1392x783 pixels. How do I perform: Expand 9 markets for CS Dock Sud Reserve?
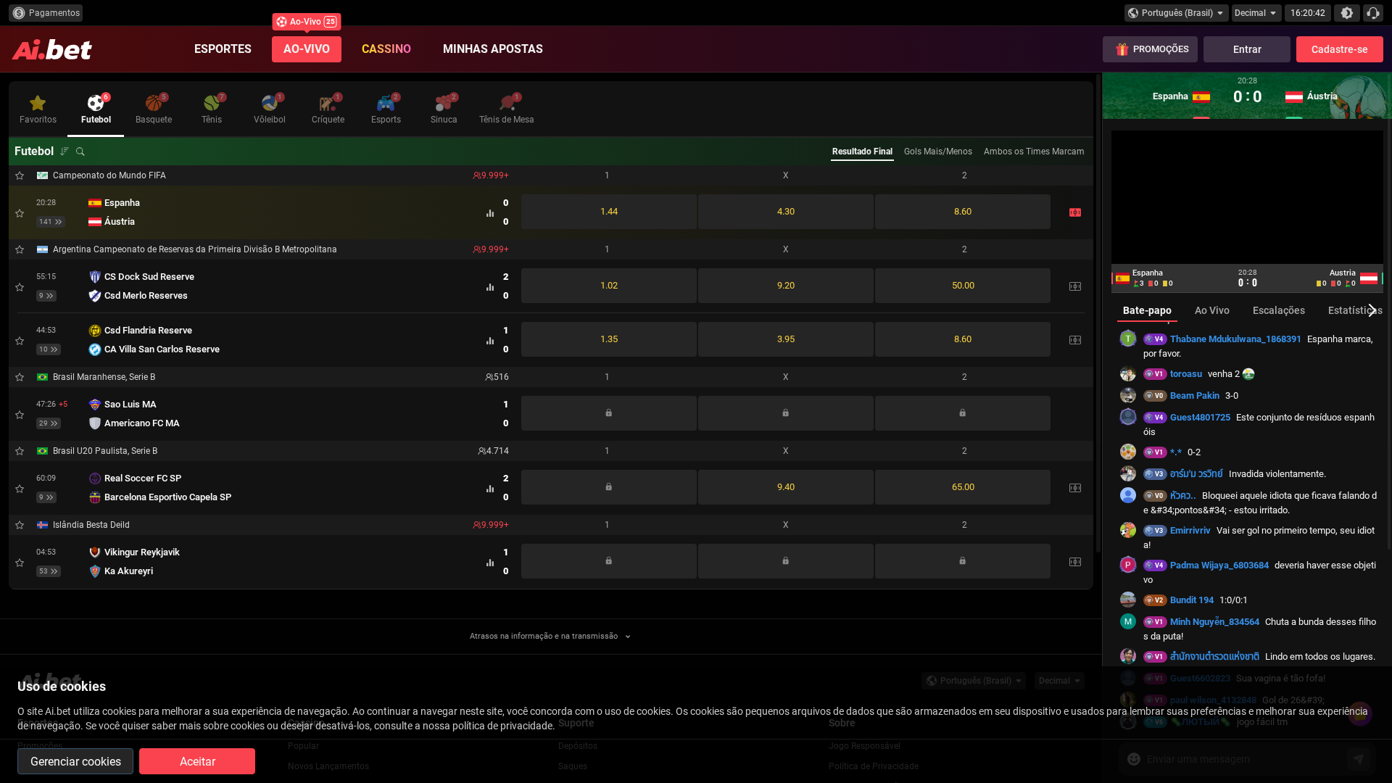46,296
